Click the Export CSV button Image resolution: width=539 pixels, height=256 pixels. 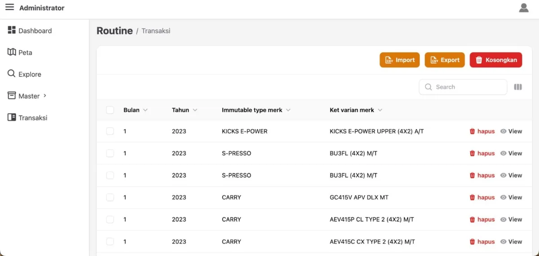point(445,60)
